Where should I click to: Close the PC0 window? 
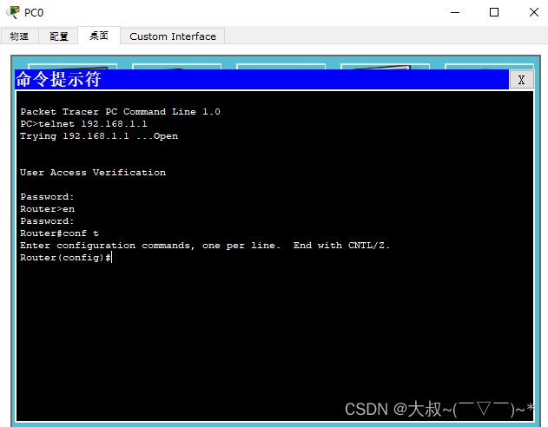[534, 12]
